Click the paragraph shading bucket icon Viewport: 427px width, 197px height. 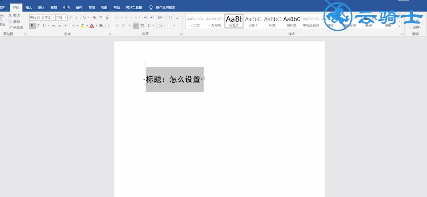tap(160, 25)
